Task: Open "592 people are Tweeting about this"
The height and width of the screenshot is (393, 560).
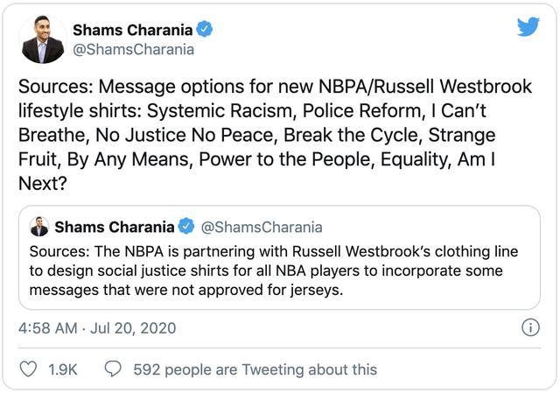Action: pos(255,369)
